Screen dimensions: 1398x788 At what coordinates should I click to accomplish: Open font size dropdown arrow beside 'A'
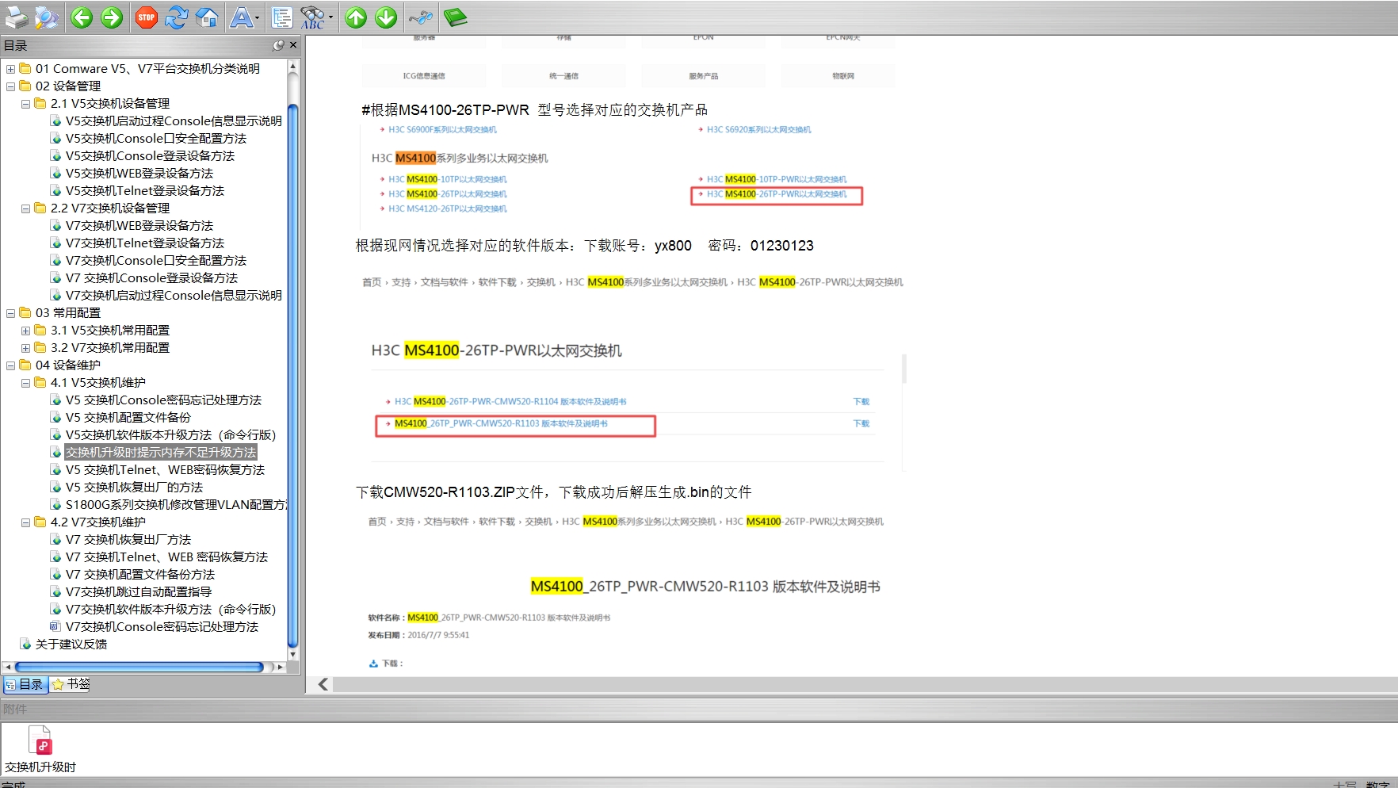(x=257, y=17)
